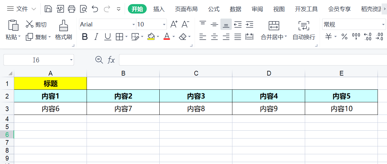Switch to the 开始 tab
Viewport: 387px width, 164px height.
137,9
